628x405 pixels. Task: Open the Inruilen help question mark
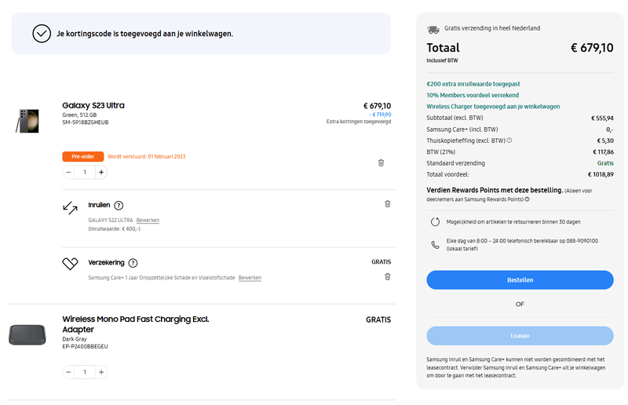pyautogui.click(x=119, y=205)
